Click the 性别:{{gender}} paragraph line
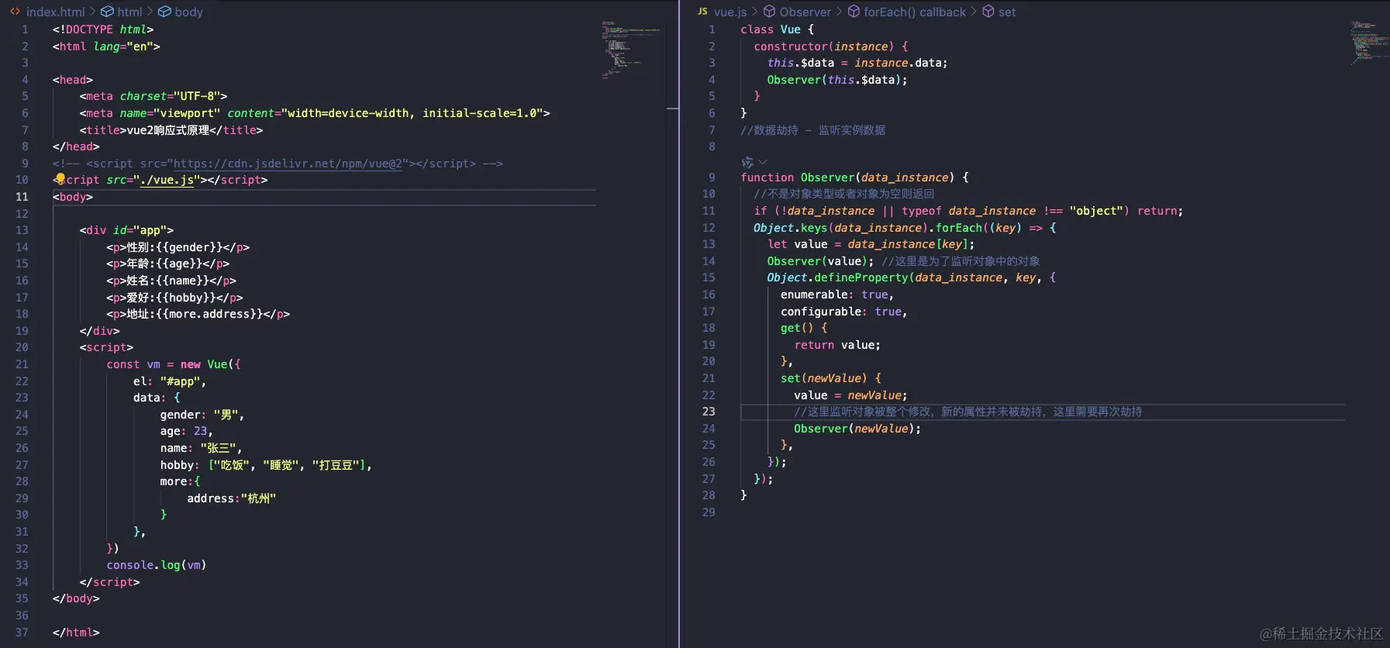 (178, 247)
